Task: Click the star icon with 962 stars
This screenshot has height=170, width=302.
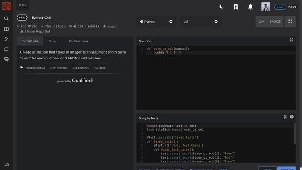Action: [x=21, y=26]
